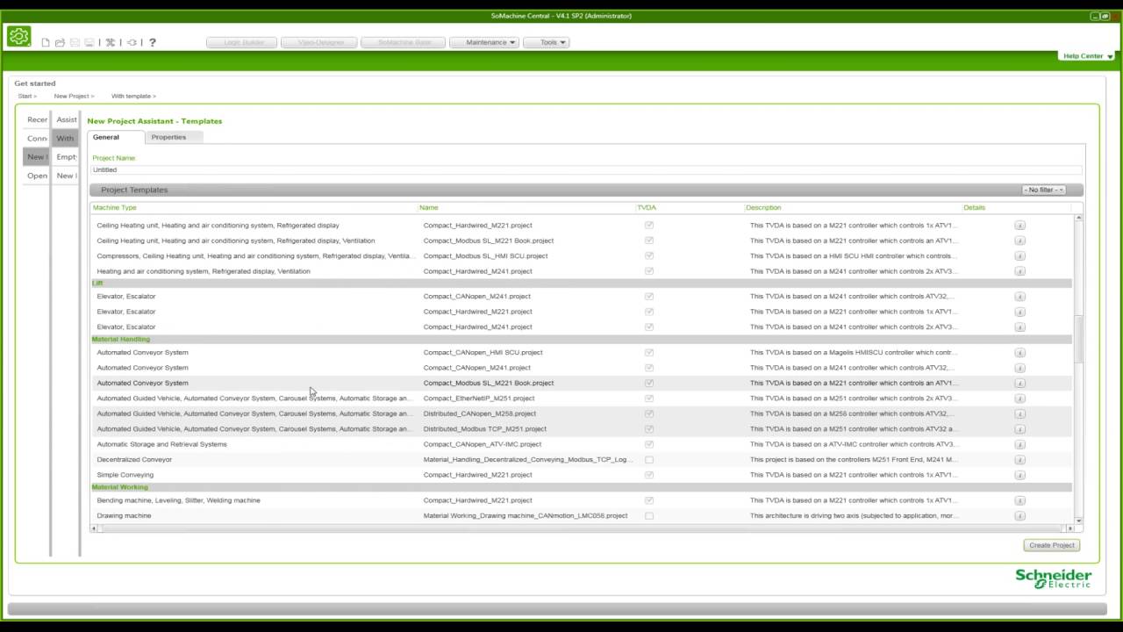This screenshot has height=632, width=1123.
Task: Open details for Simple Conveying row
Action: click(1019, 475)
